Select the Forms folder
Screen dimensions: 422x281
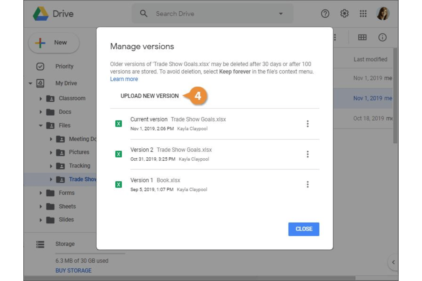(66, 193)
